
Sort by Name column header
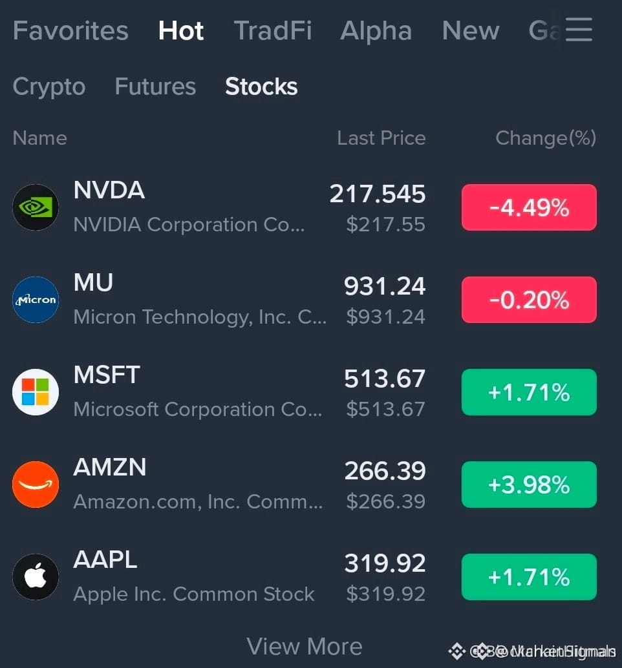(x=39, y=138)
